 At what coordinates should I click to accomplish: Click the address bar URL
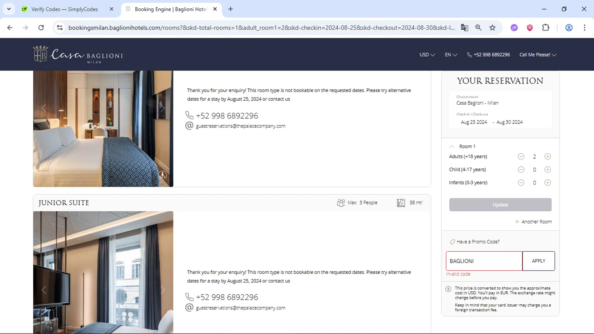pyautogui.click(x=261, y=27)
